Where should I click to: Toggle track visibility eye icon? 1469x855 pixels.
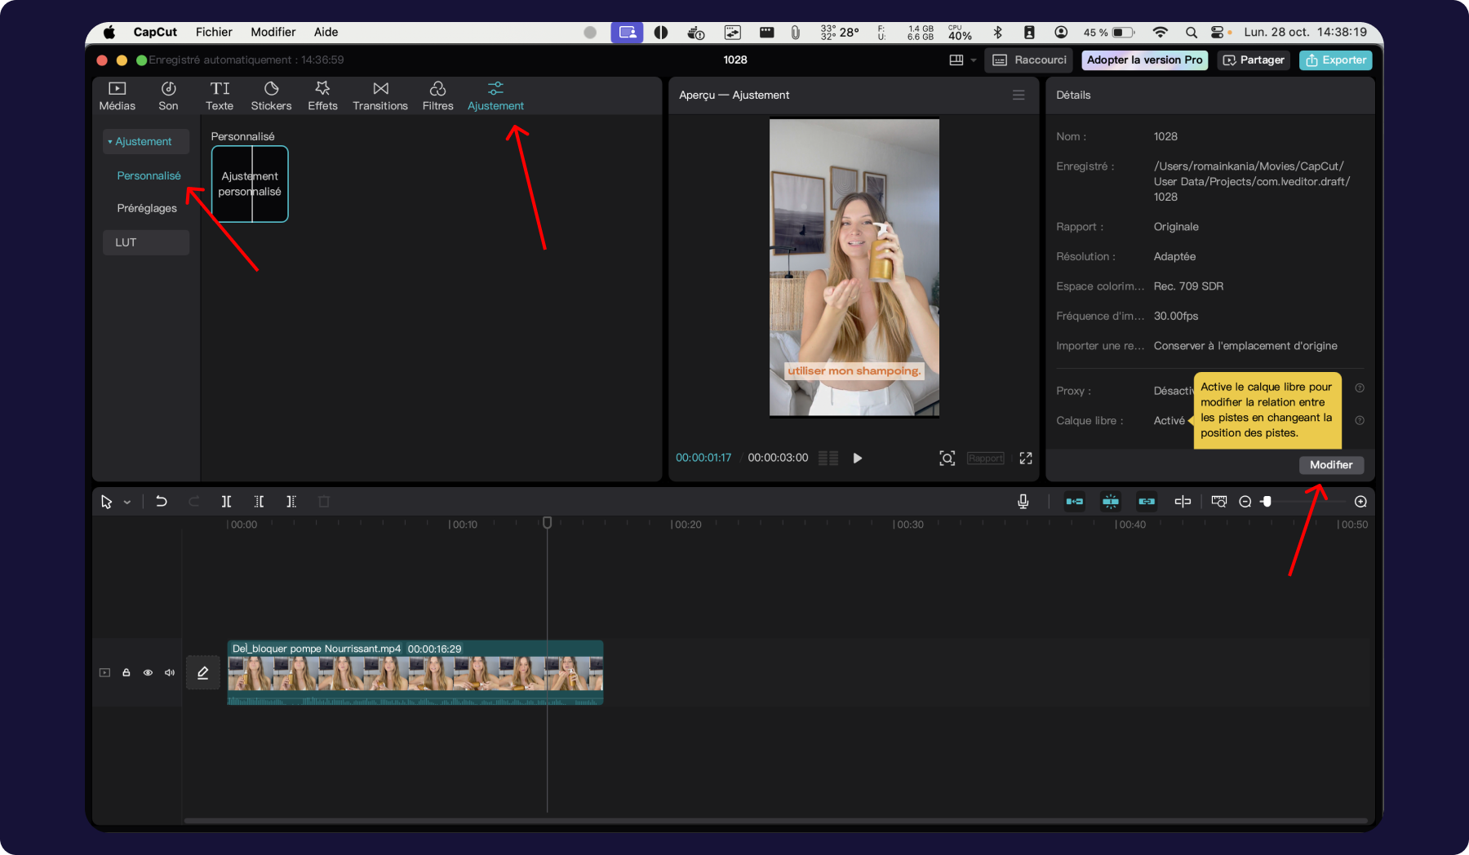point(148,673)
